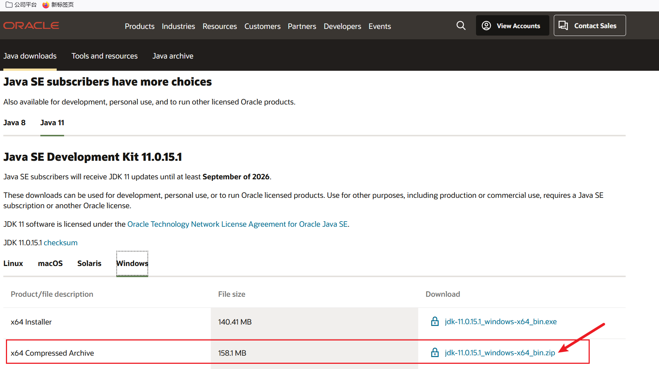The image size is (659, 369).
Task: Go to Tools and resources tab
Action: point(104,56)
